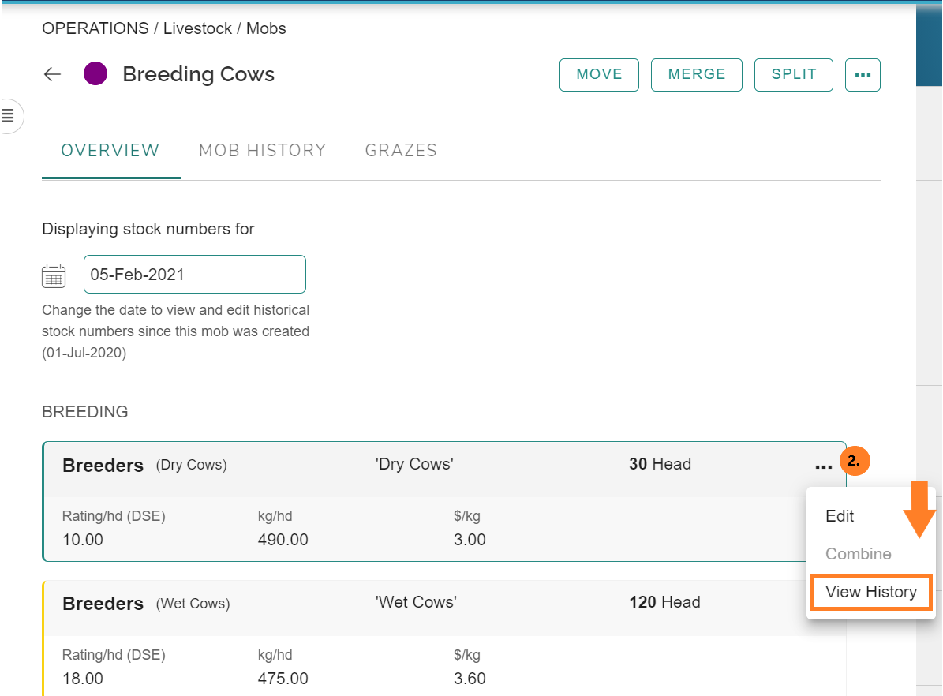This screenshot has height=696, width=943.
Task: Toggle the hamburger sidebar menu icon
Action: point(8,116)
